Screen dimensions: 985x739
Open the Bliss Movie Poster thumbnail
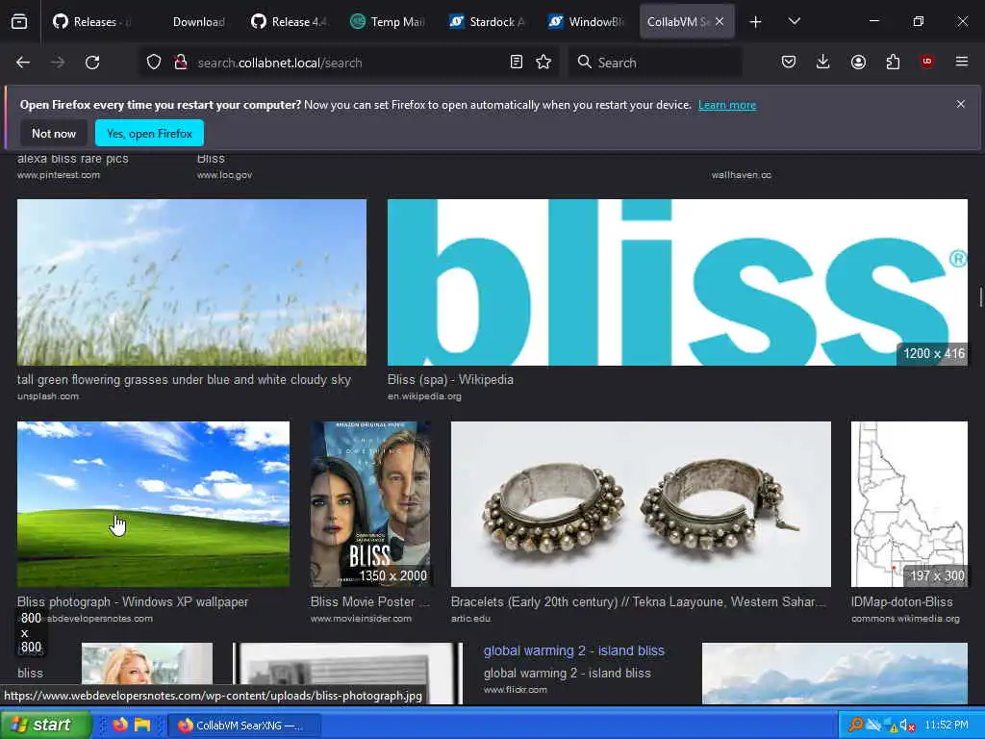370,504
